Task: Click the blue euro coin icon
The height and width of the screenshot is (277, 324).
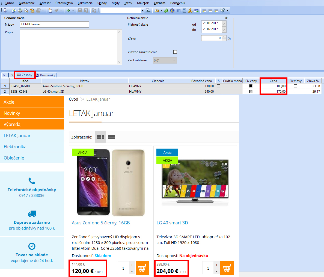Action: click(172, 11)
